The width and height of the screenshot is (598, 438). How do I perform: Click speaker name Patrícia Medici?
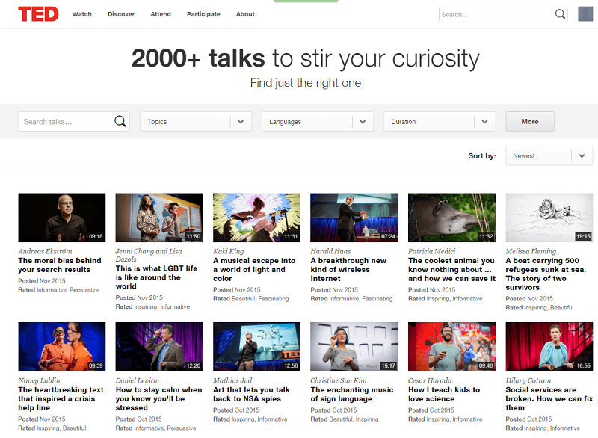point(432,251)
